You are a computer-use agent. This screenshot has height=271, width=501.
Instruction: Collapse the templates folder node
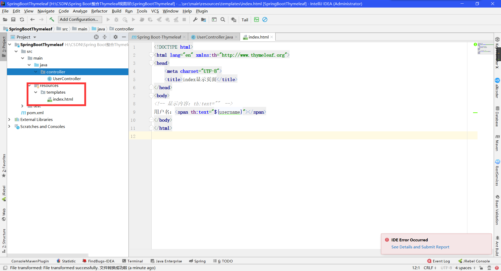(x=36, y=92)
